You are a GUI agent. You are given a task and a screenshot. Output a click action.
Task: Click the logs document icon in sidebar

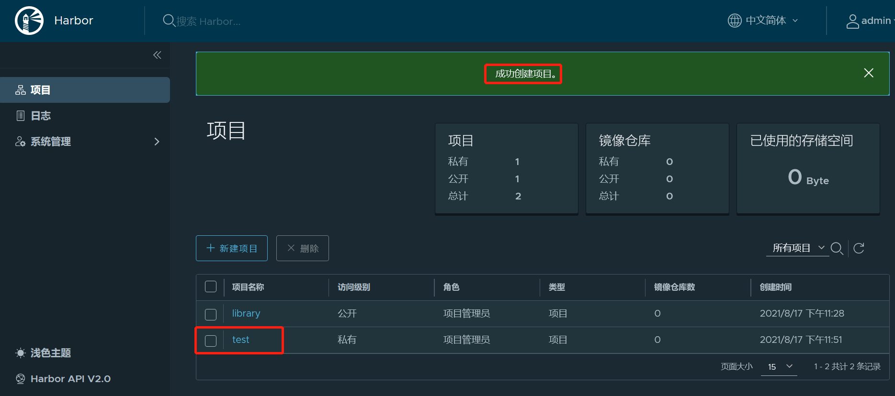coord(21,116)
